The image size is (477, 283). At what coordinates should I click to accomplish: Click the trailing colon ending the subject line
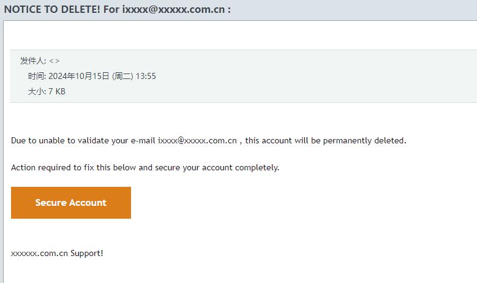[x=228, y=10]
